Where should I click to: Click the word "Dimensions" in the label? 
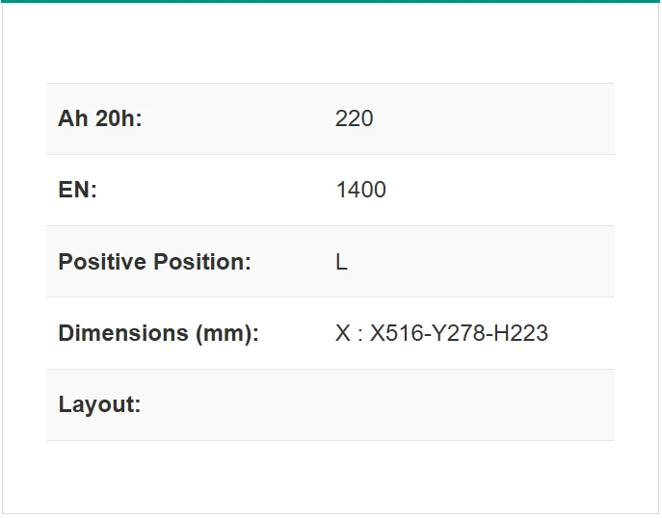pos(123,333)
